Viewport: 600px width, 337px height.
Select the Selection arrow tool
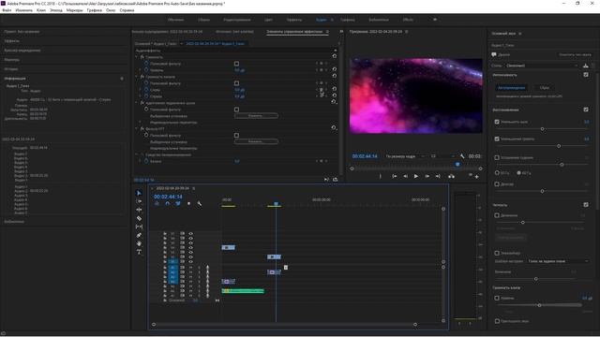tap(139, 193)
